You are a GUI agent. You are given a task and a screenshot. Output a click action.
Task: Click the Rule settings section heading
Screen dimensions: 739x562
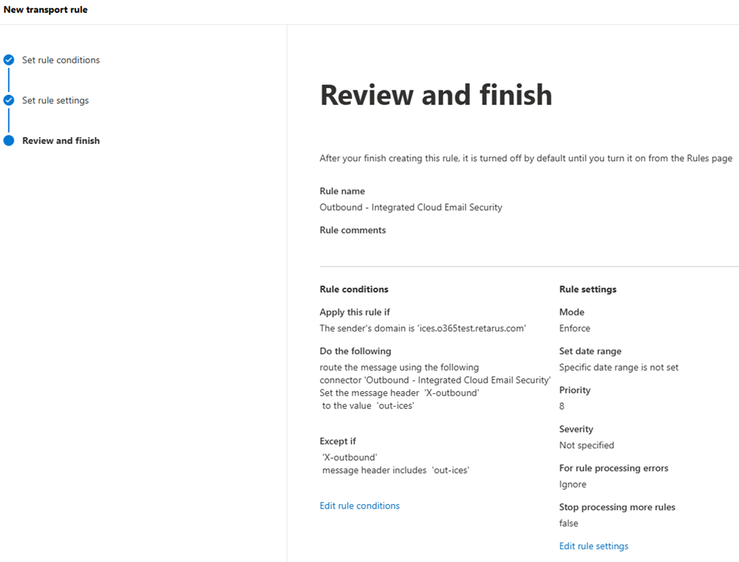(587, 289)
